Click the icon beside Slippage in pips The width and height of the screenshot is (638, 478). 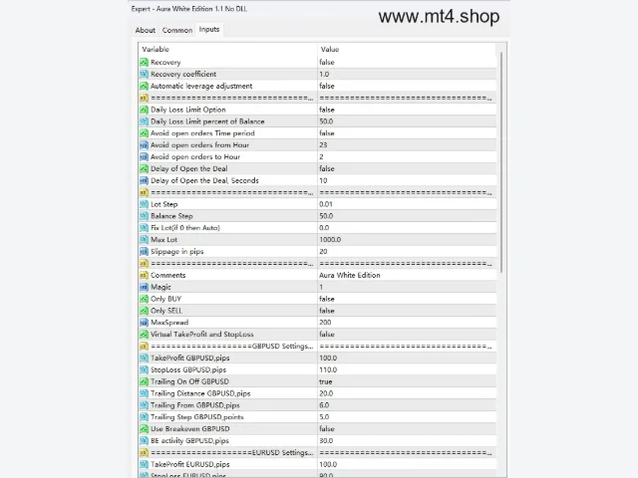144,251
